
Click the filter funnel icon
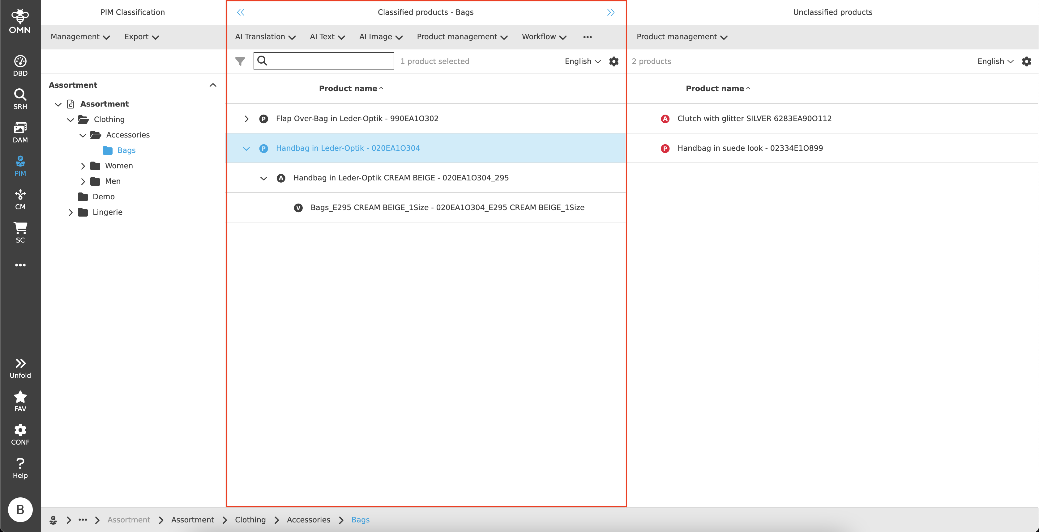pos(240,61)
